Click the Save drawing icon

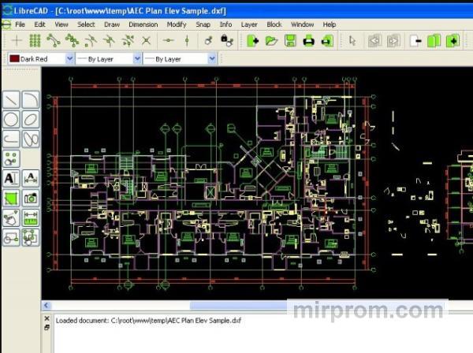click(290, 40)
